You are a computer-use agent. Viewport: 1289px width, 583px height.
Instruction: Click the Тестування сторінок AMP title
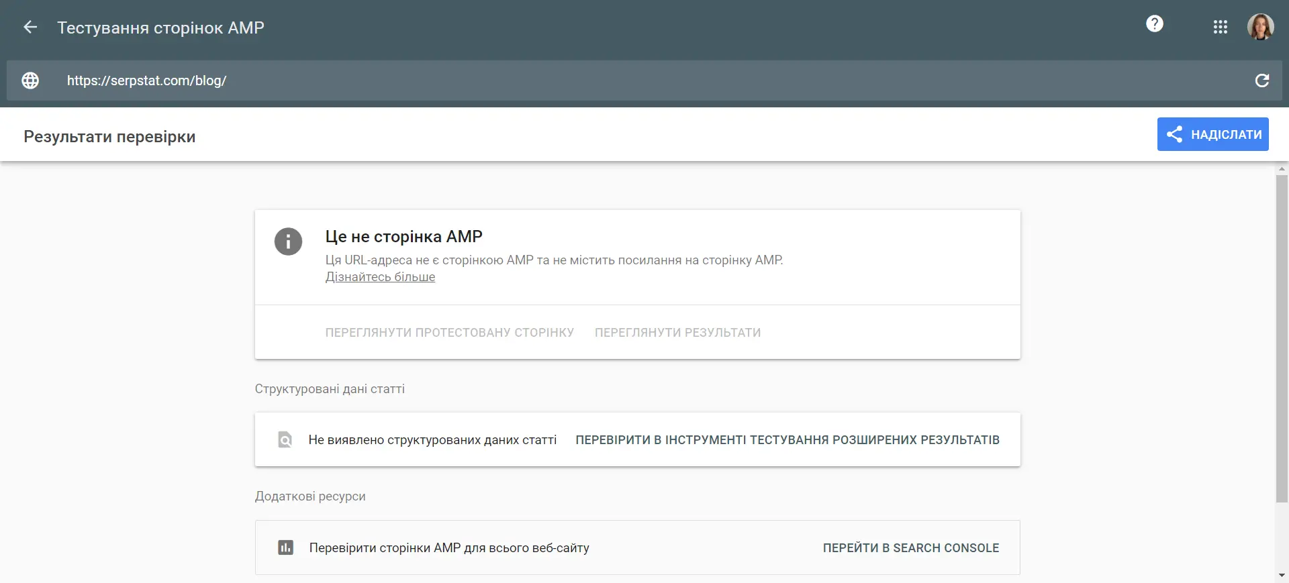(160, 28)
